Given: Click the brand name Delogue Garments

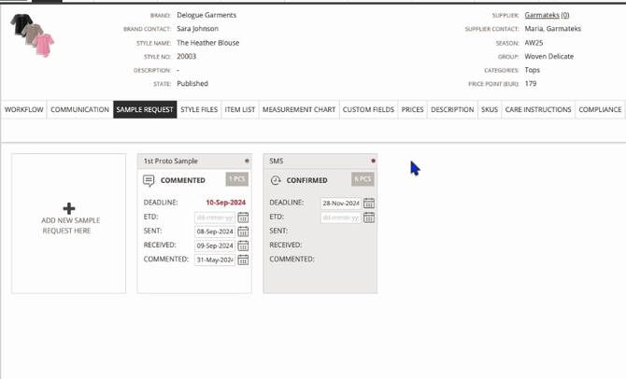Looking at the screenshot, I should 206,15.
